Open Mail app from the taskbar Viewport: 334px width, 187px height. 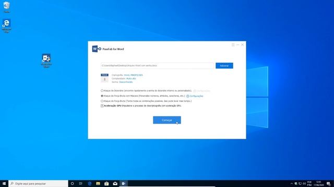tap(115, 183)
